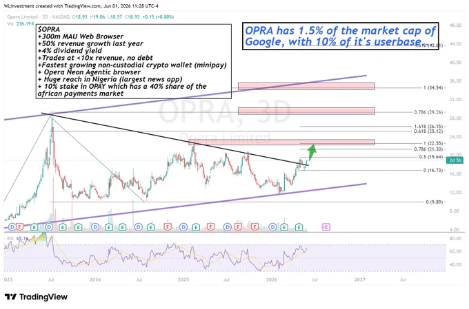Click the Vol 236.19K indicator label
The height and width of the screenshot is (309, 469).
click(x=21, y=23)
